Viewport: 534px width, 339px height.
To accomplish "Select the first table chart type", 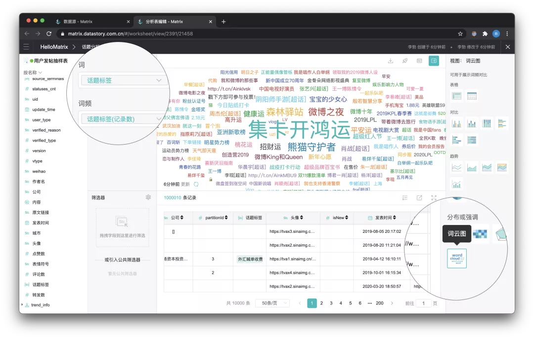I will click(457, 96).
